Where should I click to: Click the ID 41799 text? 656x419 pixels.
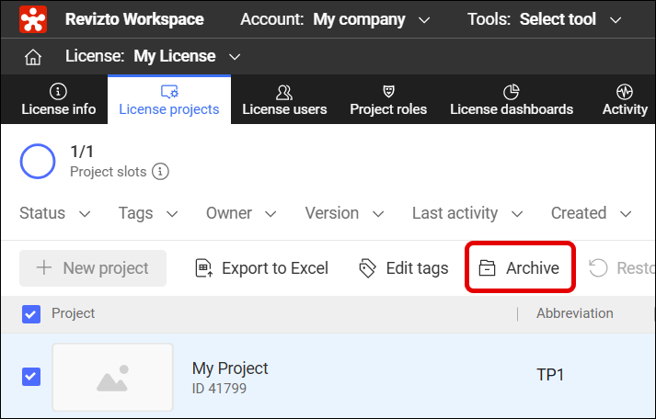219,389
